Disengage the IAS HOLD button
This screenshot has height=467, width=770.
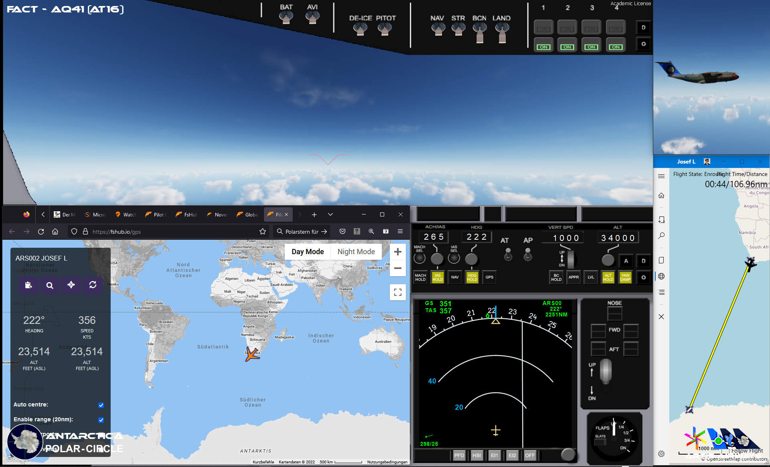438,277
